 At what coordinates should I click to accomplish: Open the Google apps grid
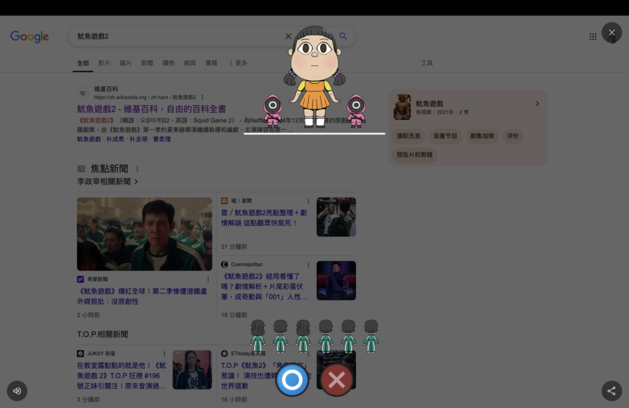pos(593,37)
